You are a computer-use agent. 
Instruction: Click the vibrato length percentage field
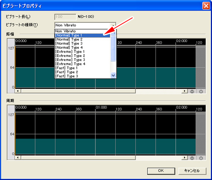click(65, 17)
